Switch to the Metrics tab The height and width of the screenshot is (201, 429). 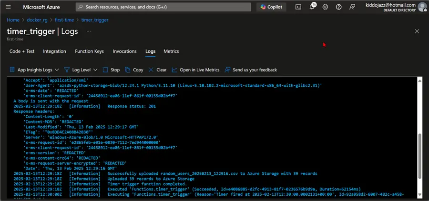click(171, 51)
